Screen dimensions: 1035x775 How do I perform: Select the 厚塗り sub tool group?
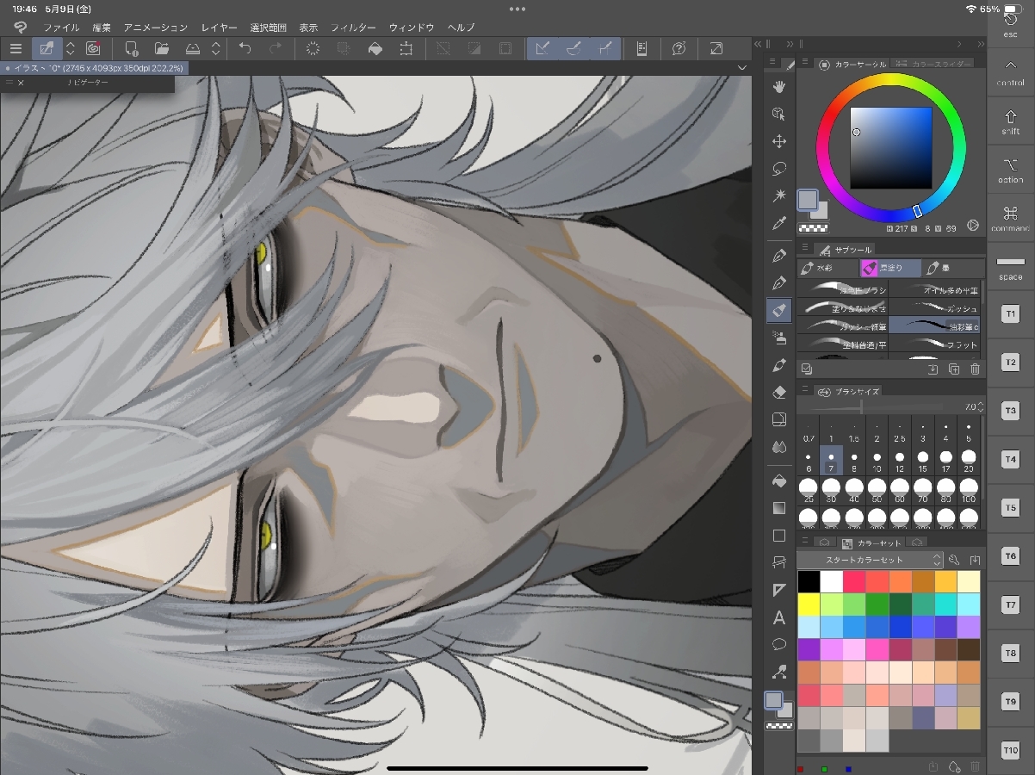890,268
